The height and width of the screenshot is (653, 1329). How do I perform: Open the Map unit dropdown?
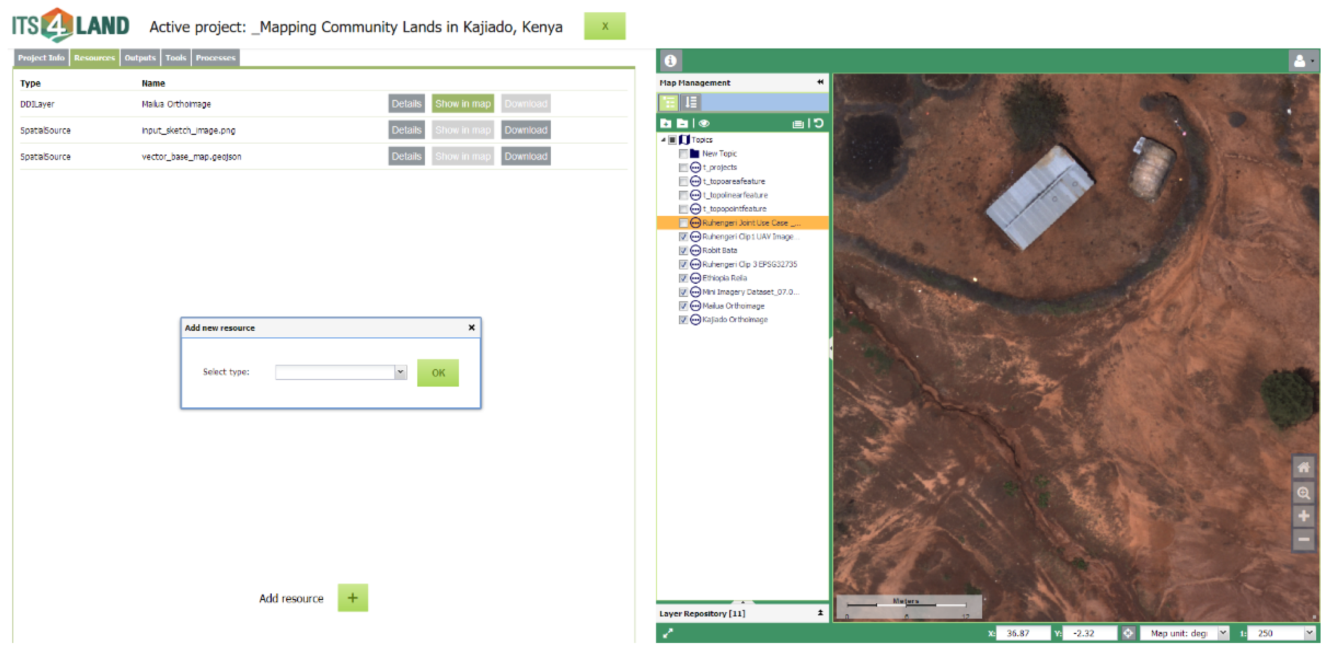[1223, 633]
